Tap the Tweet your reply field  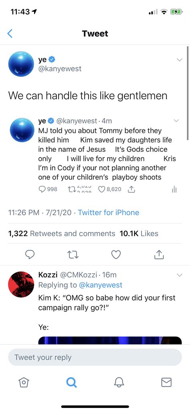tap(95, 357)
